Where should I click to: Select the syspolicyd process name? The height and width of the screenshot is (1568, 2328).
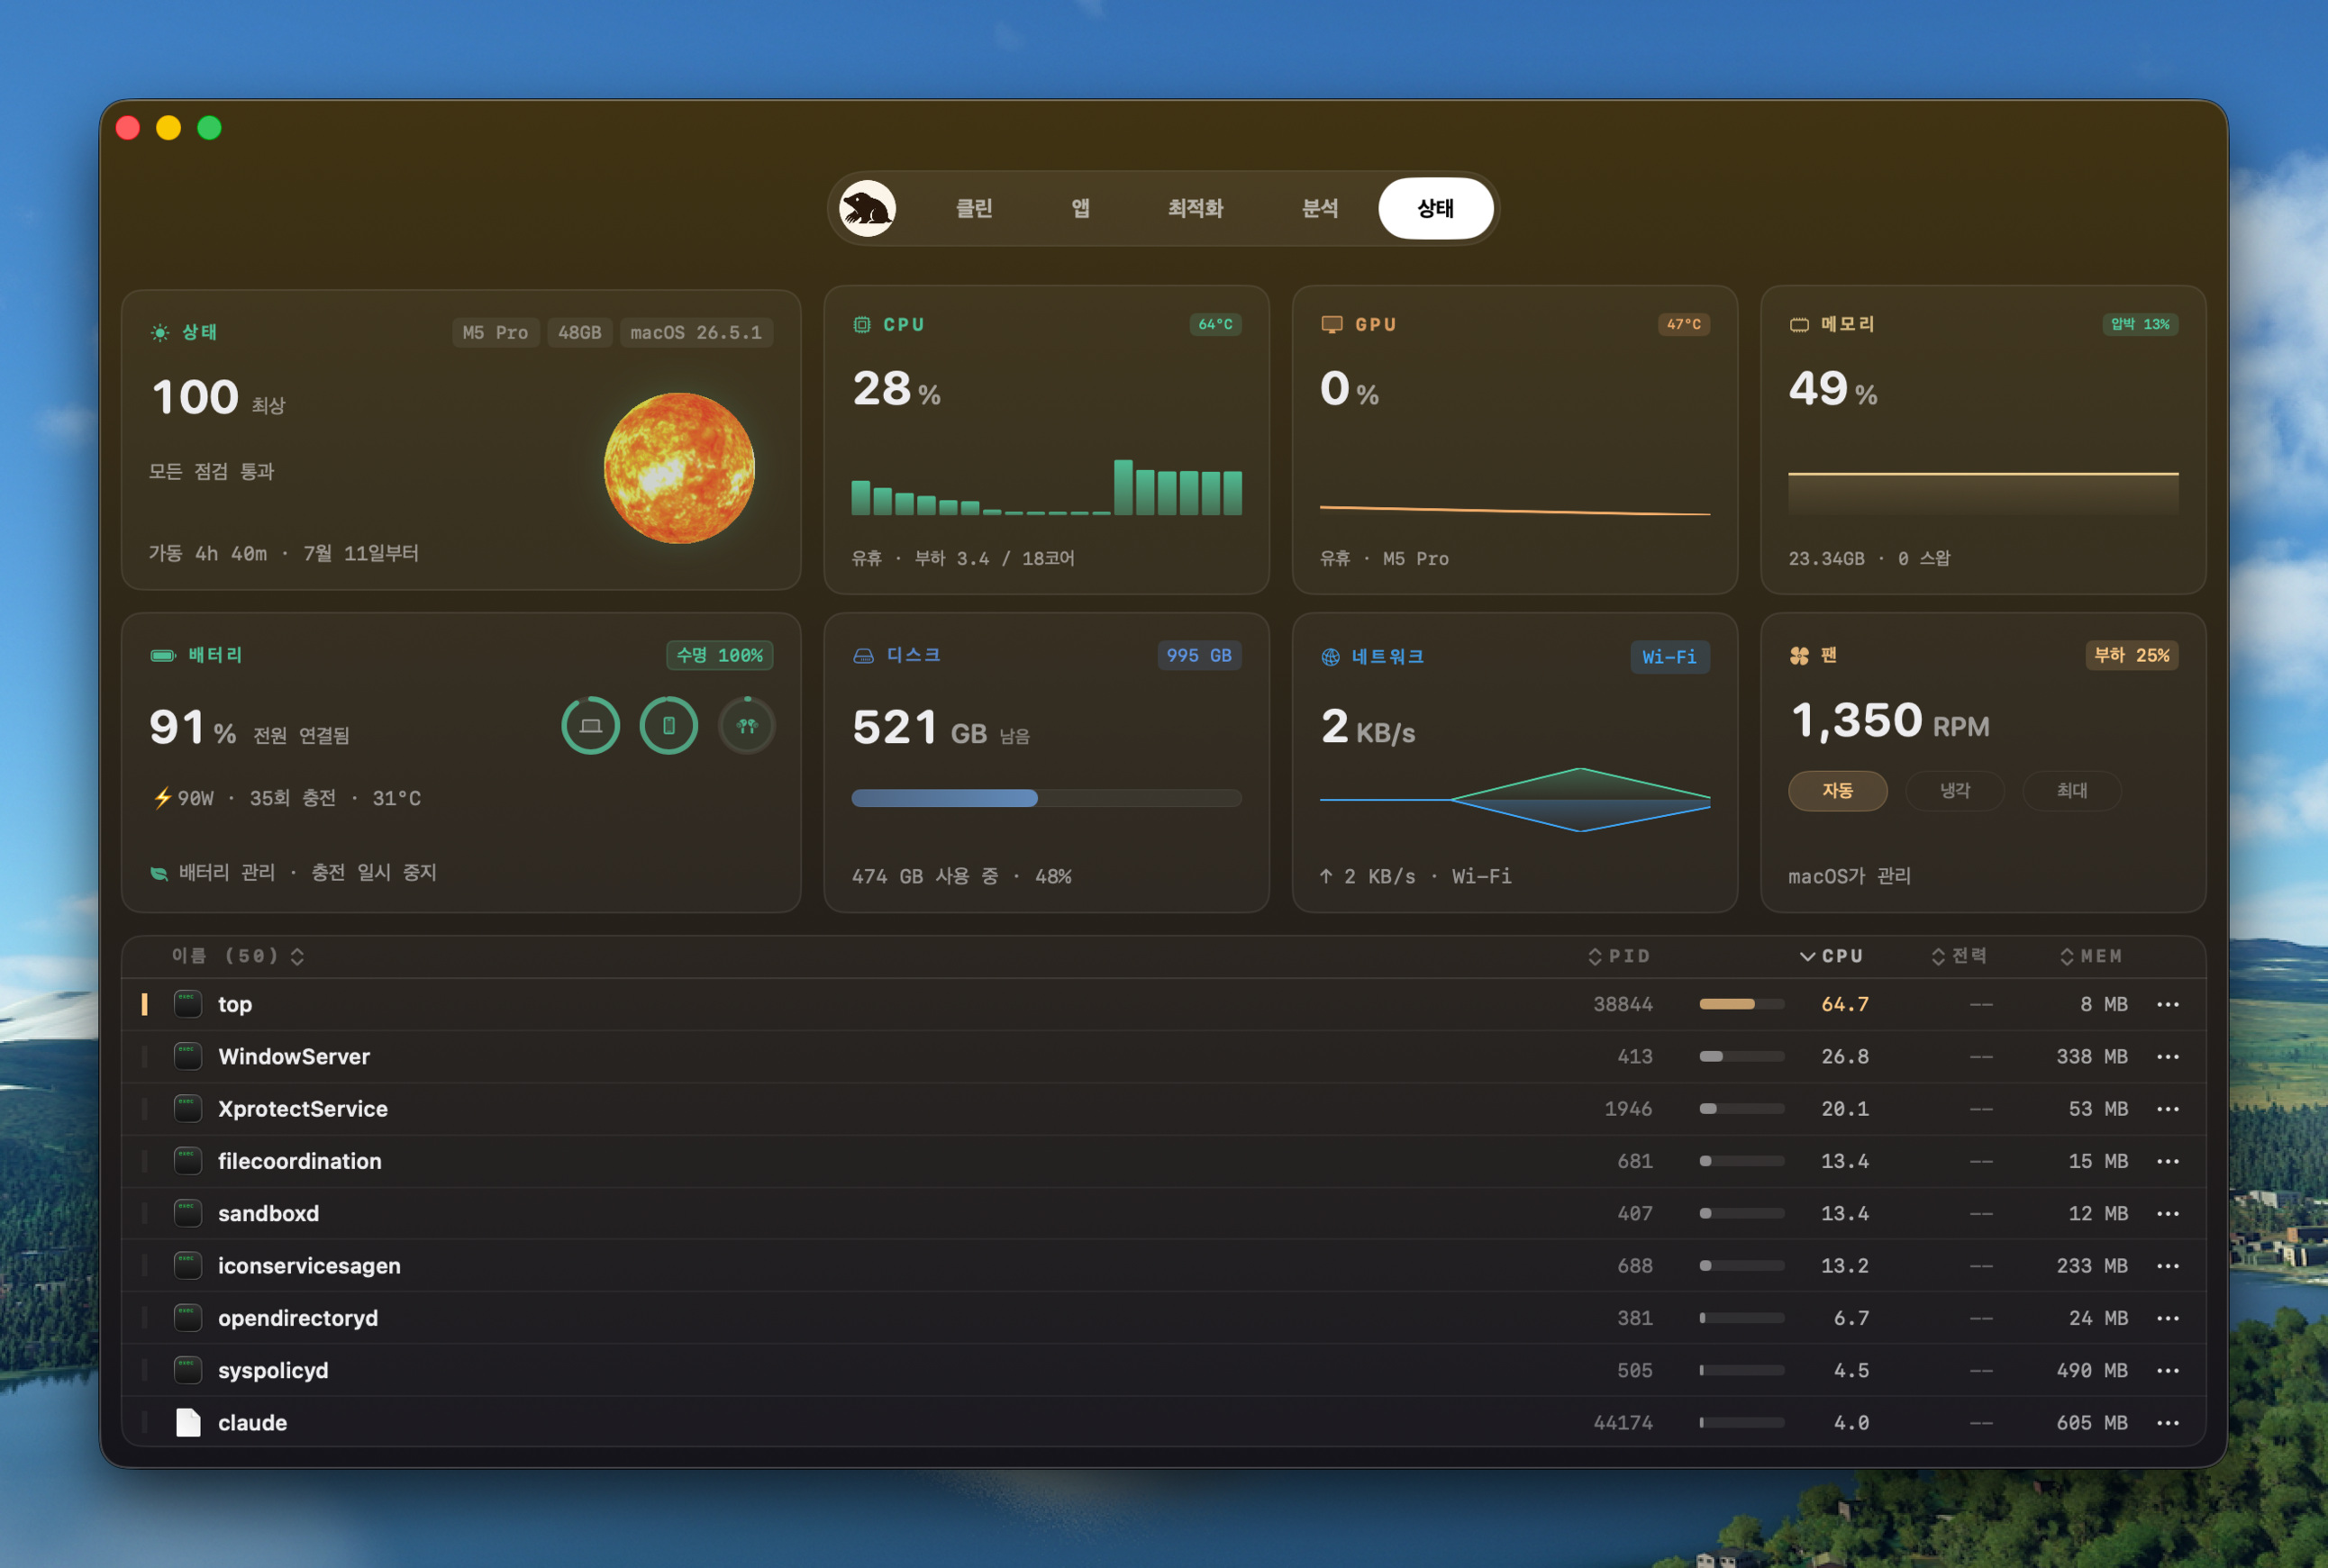pos(273,1370)
